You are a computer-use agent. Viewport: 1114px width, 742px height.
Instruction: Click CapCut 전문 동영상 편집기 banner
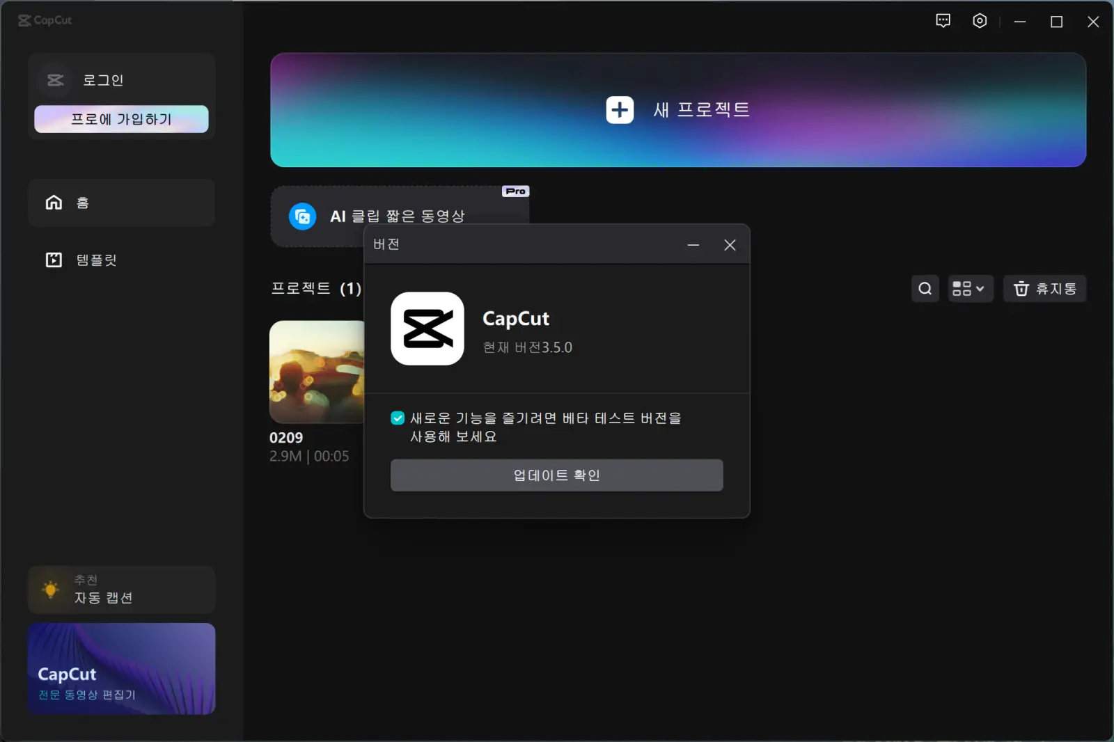122,668
